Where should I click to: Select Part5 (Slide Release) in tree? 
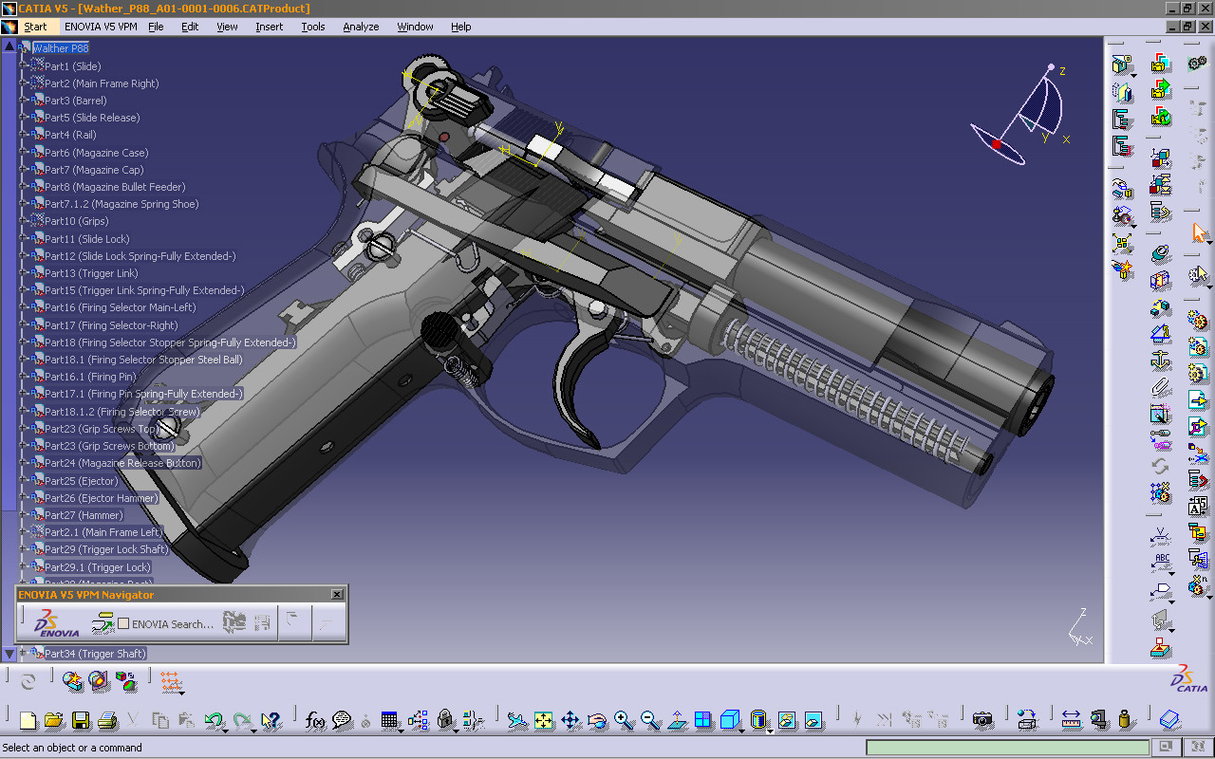tap(92, 118)
